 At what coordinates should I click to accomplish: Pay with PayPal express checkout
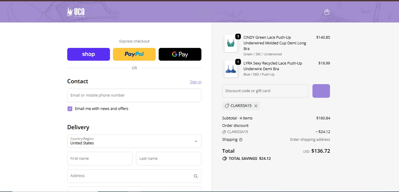tap(134, 54)
